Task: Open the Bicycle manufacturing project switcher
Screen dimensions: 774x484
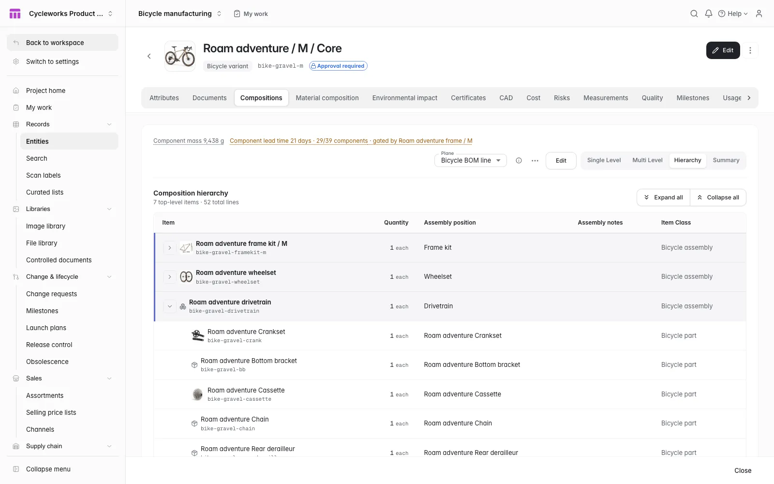Action: [x=179, y=14]
